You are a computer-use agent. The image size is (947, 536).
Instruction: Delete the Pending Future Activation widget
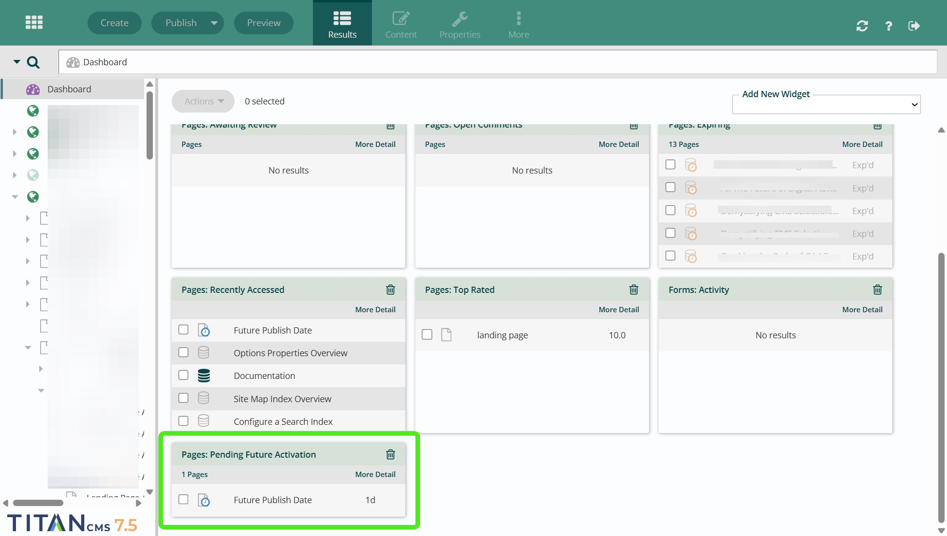[x=390, y=454]
